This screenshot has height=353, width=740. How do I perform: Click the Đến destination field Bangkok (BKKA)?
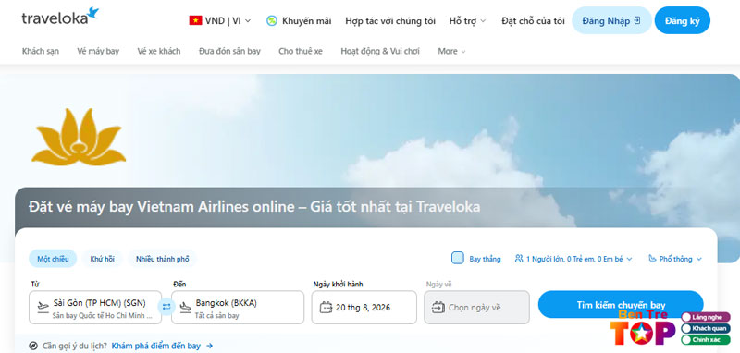point(238,308)
